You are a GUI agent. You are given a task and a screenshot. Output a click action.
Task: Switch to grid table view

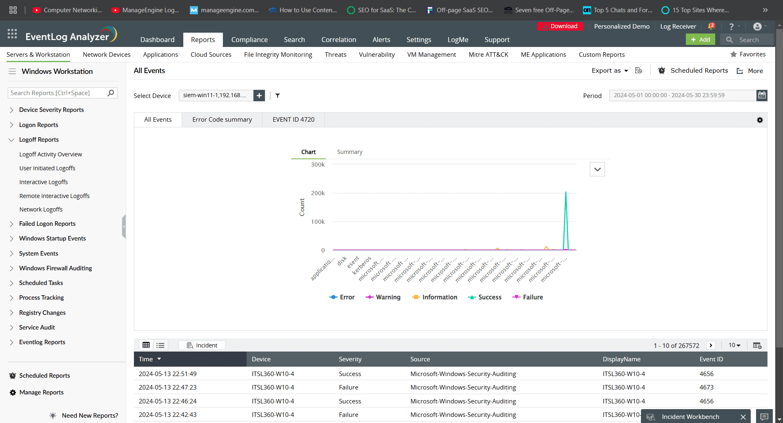(146, 345)
